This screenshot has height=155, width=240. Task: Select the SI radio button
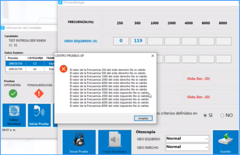point(205,115)
